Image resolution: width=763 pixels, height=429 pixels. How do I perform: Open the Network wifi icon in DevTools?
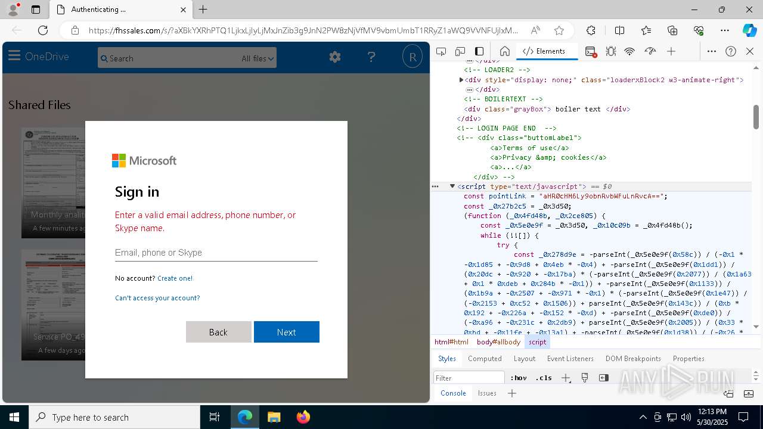click(629, 52)
